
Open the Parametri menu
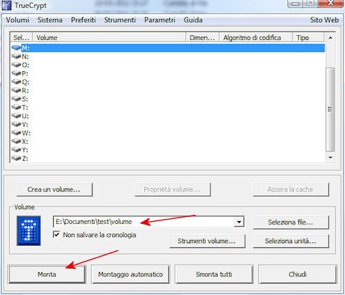pyautogui.click(x=159, y=20)
